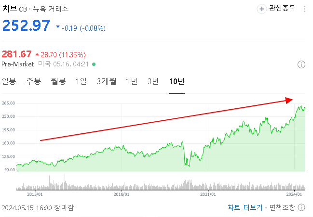
Task: Click the red up-triangle pre-market indicator
Action: [37, 54]
